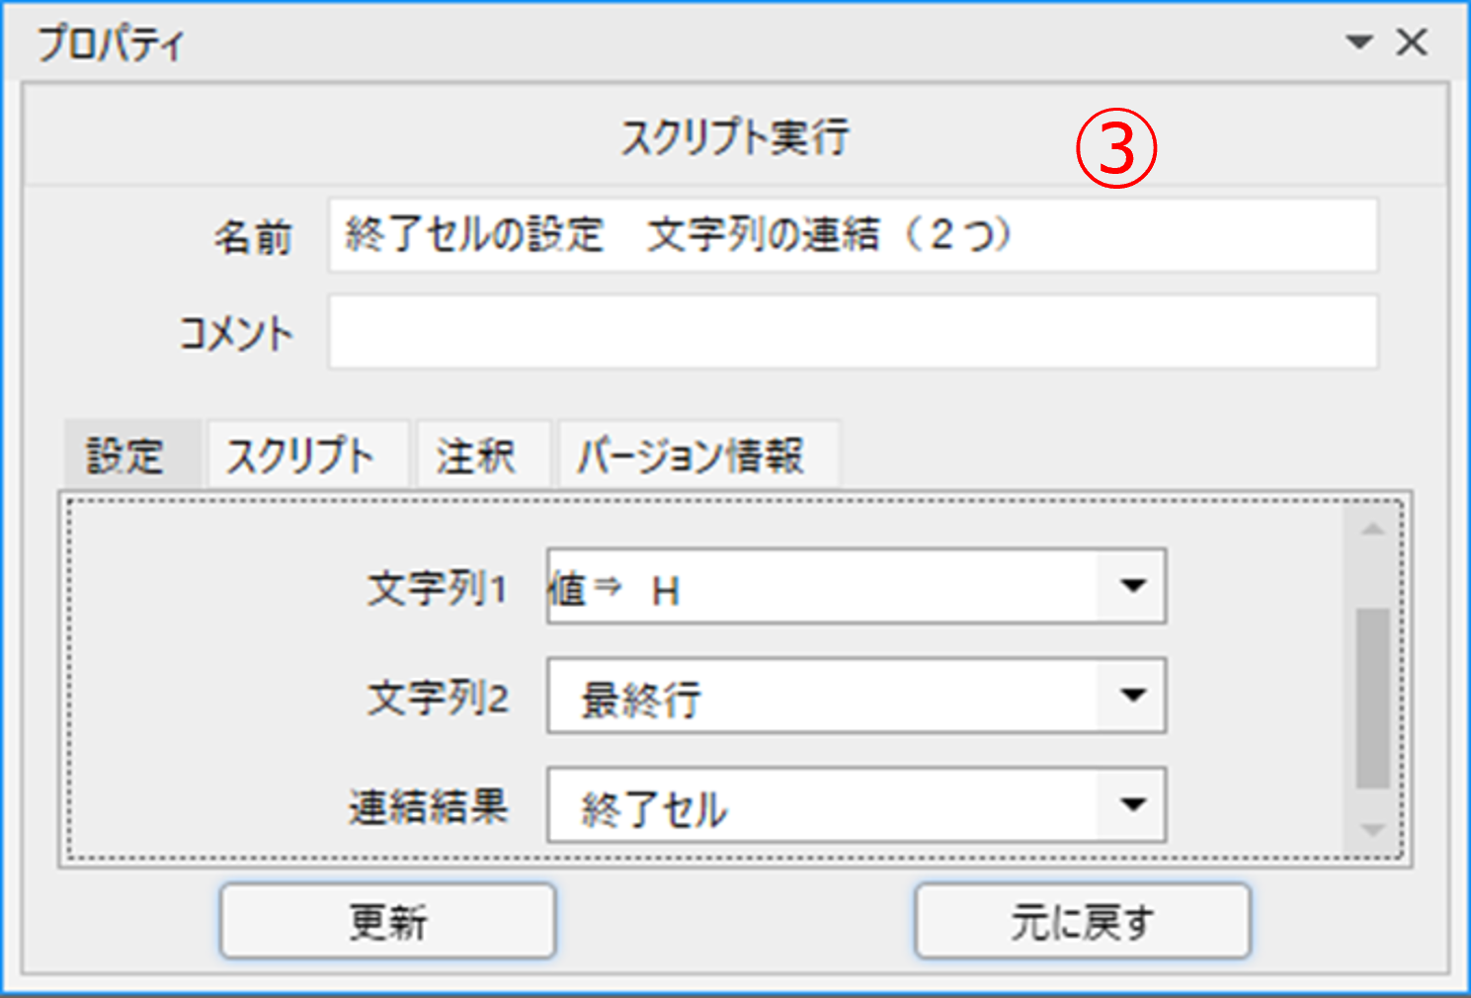Image resolution: width=1471 pixels, height=998 pixels.
Task: Click the コメント input field
Action: point(853,331)
